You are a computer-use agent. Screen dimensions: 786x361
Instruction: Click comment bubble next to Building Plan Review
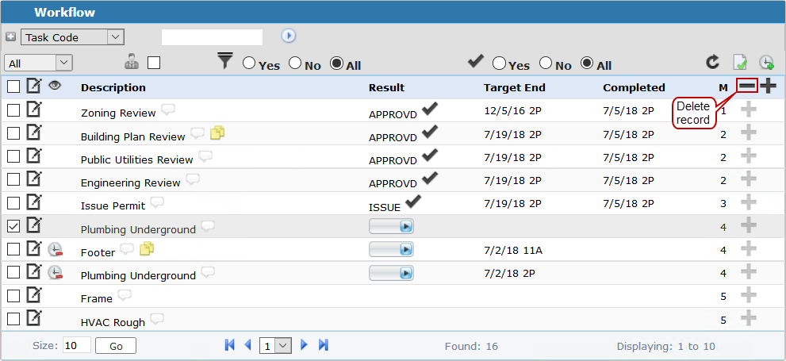pyautogui.click(x=197, y=133)
